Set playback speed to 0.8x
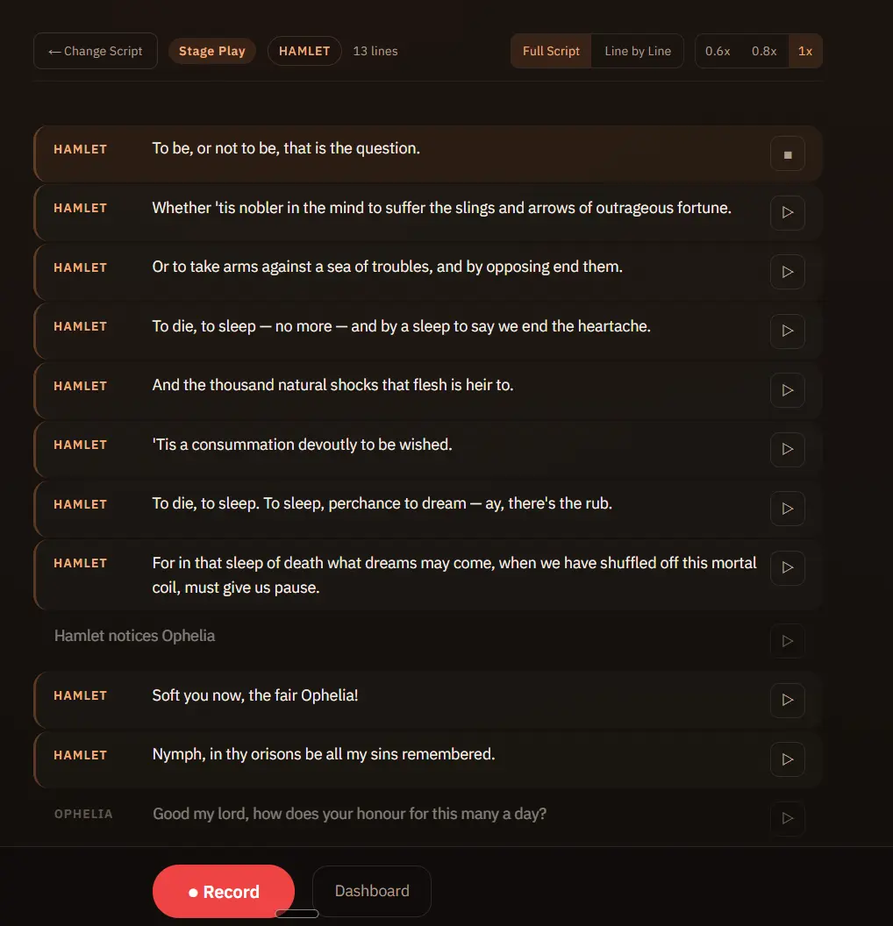This screenshot has height=926, width=893. [x=764, y=51]
